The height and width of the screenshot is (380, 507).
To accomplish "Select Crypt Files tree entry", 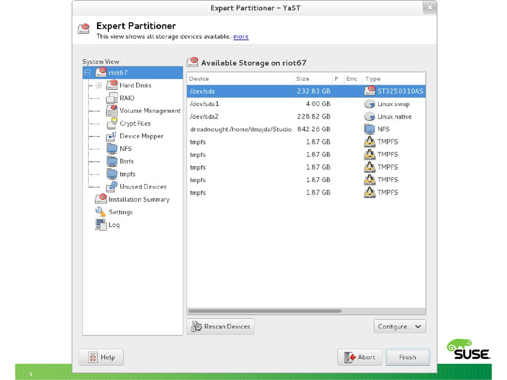I will (135, 123).
